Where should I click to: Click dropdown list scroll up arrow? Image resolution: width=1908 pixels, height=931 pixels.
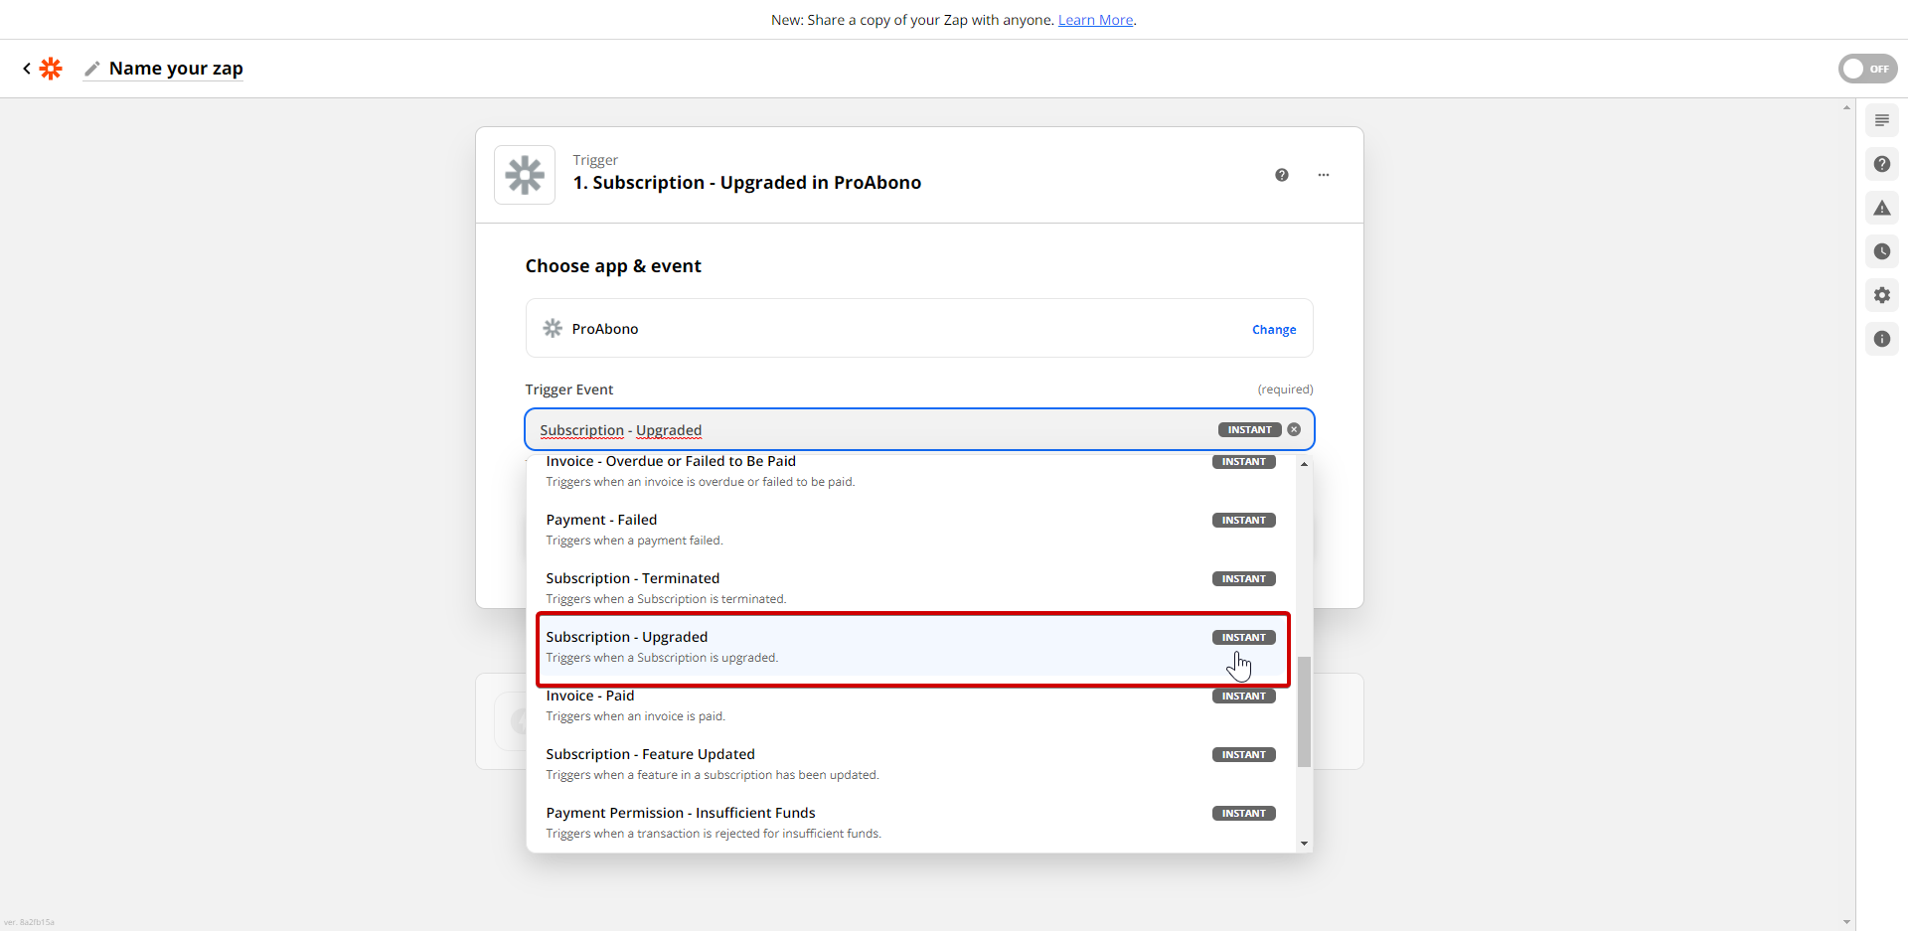point(1304,464)
